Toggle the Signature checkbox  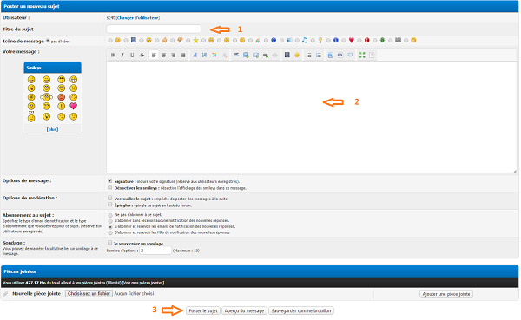[110, 181]
